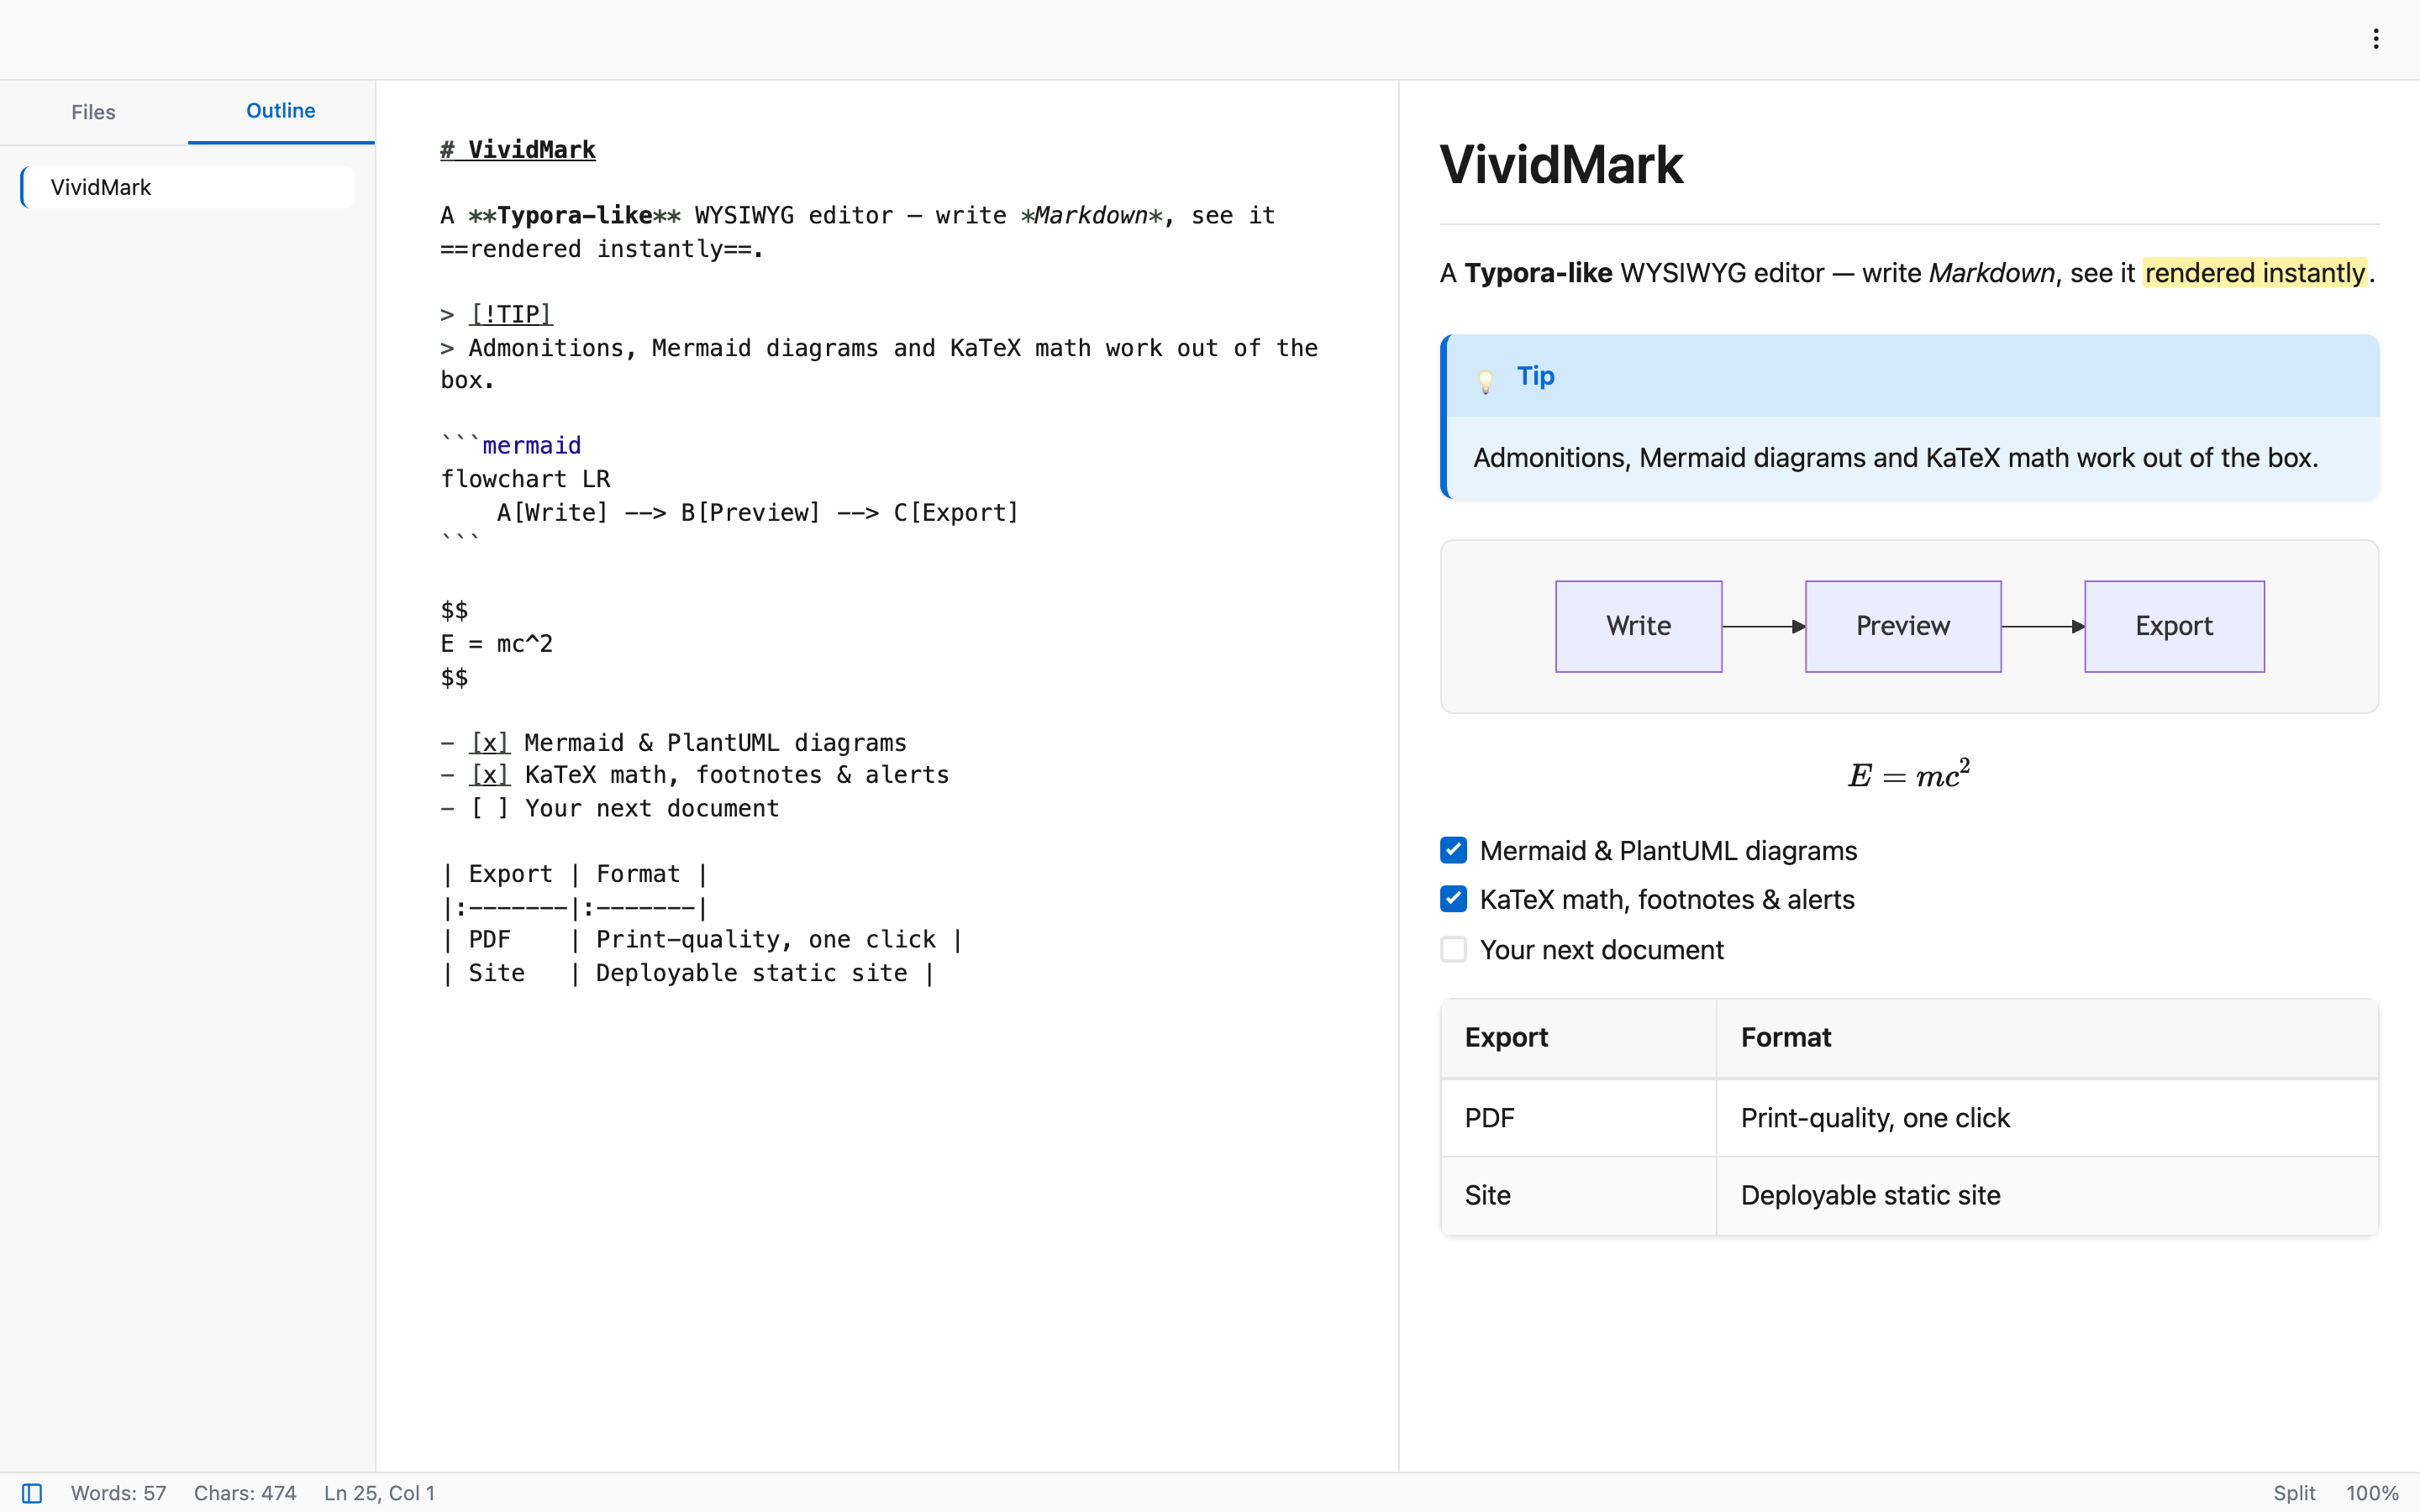Switch to the Files tab
Screen dimensions: 2420x1512
coord(93,112)
